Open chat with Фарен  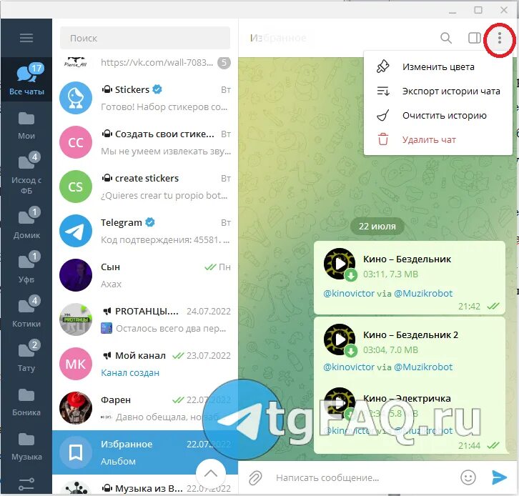[145, 408]
